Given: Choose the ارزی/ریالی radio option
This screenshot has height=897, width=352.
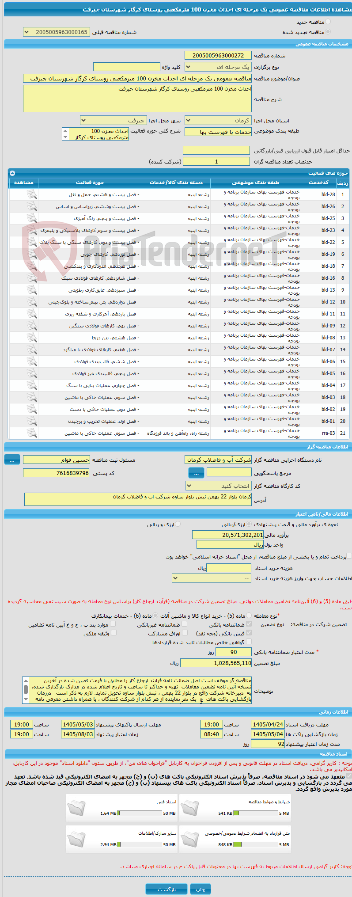Looking at the screenshot, I should pyautogui.click(x=250, y=524).
